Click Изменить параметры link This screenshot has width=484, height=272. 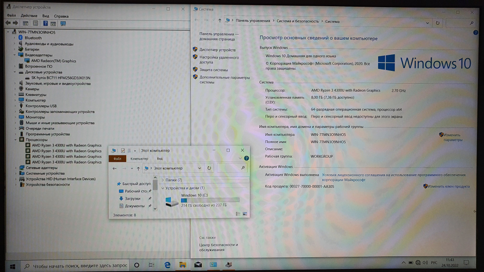453,137
